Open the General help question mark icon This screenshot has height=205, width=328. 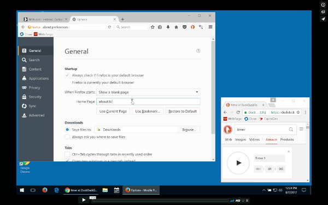pyautogui.click(x=198, y=51)
